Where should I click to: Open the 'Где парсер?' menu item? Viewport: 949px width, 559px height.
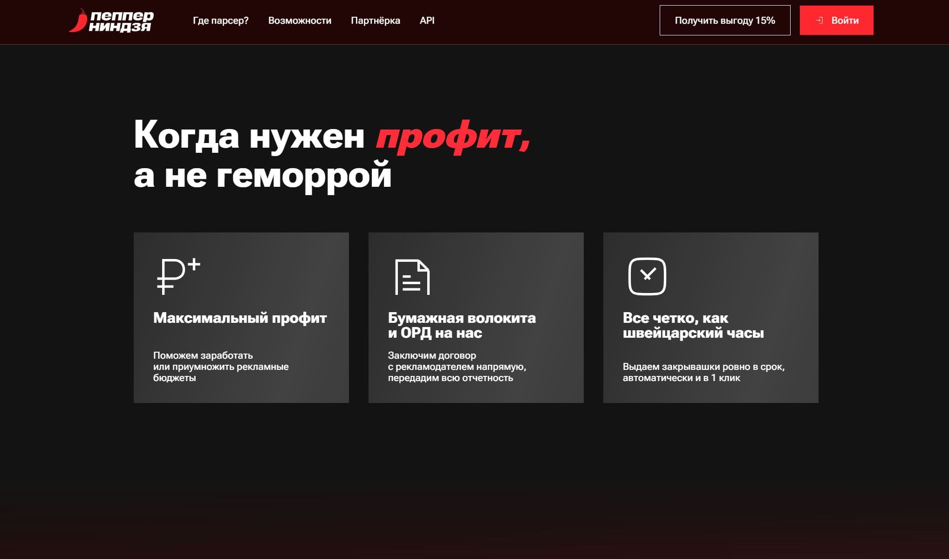pos(220,20)
